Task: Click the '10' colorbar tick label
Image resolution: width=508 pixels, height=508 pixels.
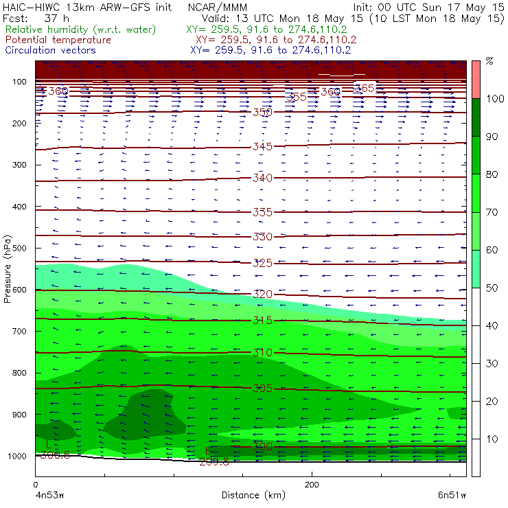Action: click(x=492, y=439)
